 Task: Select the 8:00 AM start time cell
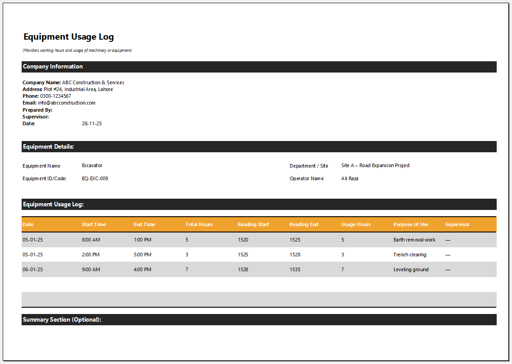(x=91, y=240)
